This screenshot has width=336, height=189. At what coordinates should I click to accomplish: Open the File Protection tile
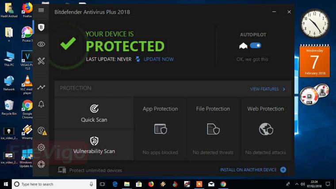[213, 129]
